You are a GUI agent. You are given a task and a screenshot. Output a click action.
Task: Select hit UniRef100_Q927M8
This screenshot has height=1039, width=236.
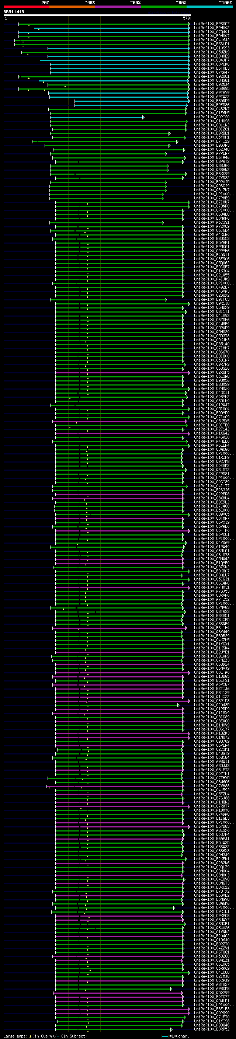tap(212, 462)
